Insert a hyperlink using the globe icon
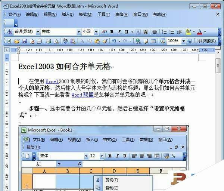This screenshot has height=191, width=224. coord(138,41)
